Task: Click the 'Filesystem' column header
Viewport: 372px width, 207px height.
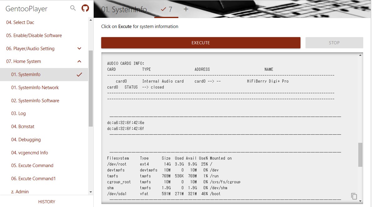Action: pyautogui.click(x=118, y=158)
